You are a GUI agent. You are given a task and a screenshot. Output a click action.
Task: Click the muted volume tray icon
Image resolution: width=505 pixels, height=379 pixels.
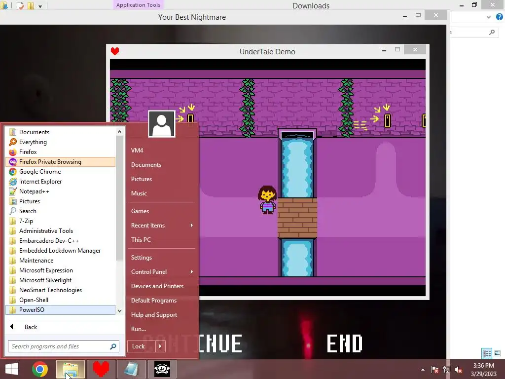click(459, 370)
